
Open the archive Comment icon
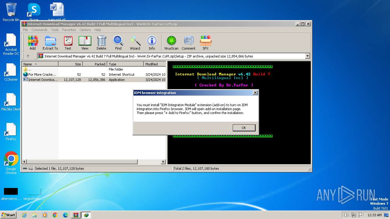pyautogui.click(x=189, y=43)
